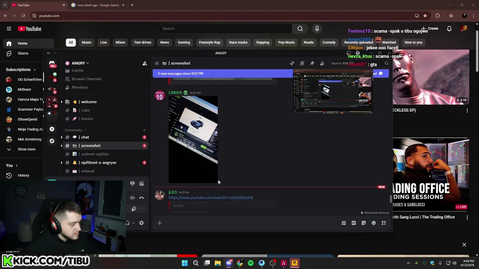Open Trading Office live video thumbnail
Screen dimensions: 479x269
431,174
